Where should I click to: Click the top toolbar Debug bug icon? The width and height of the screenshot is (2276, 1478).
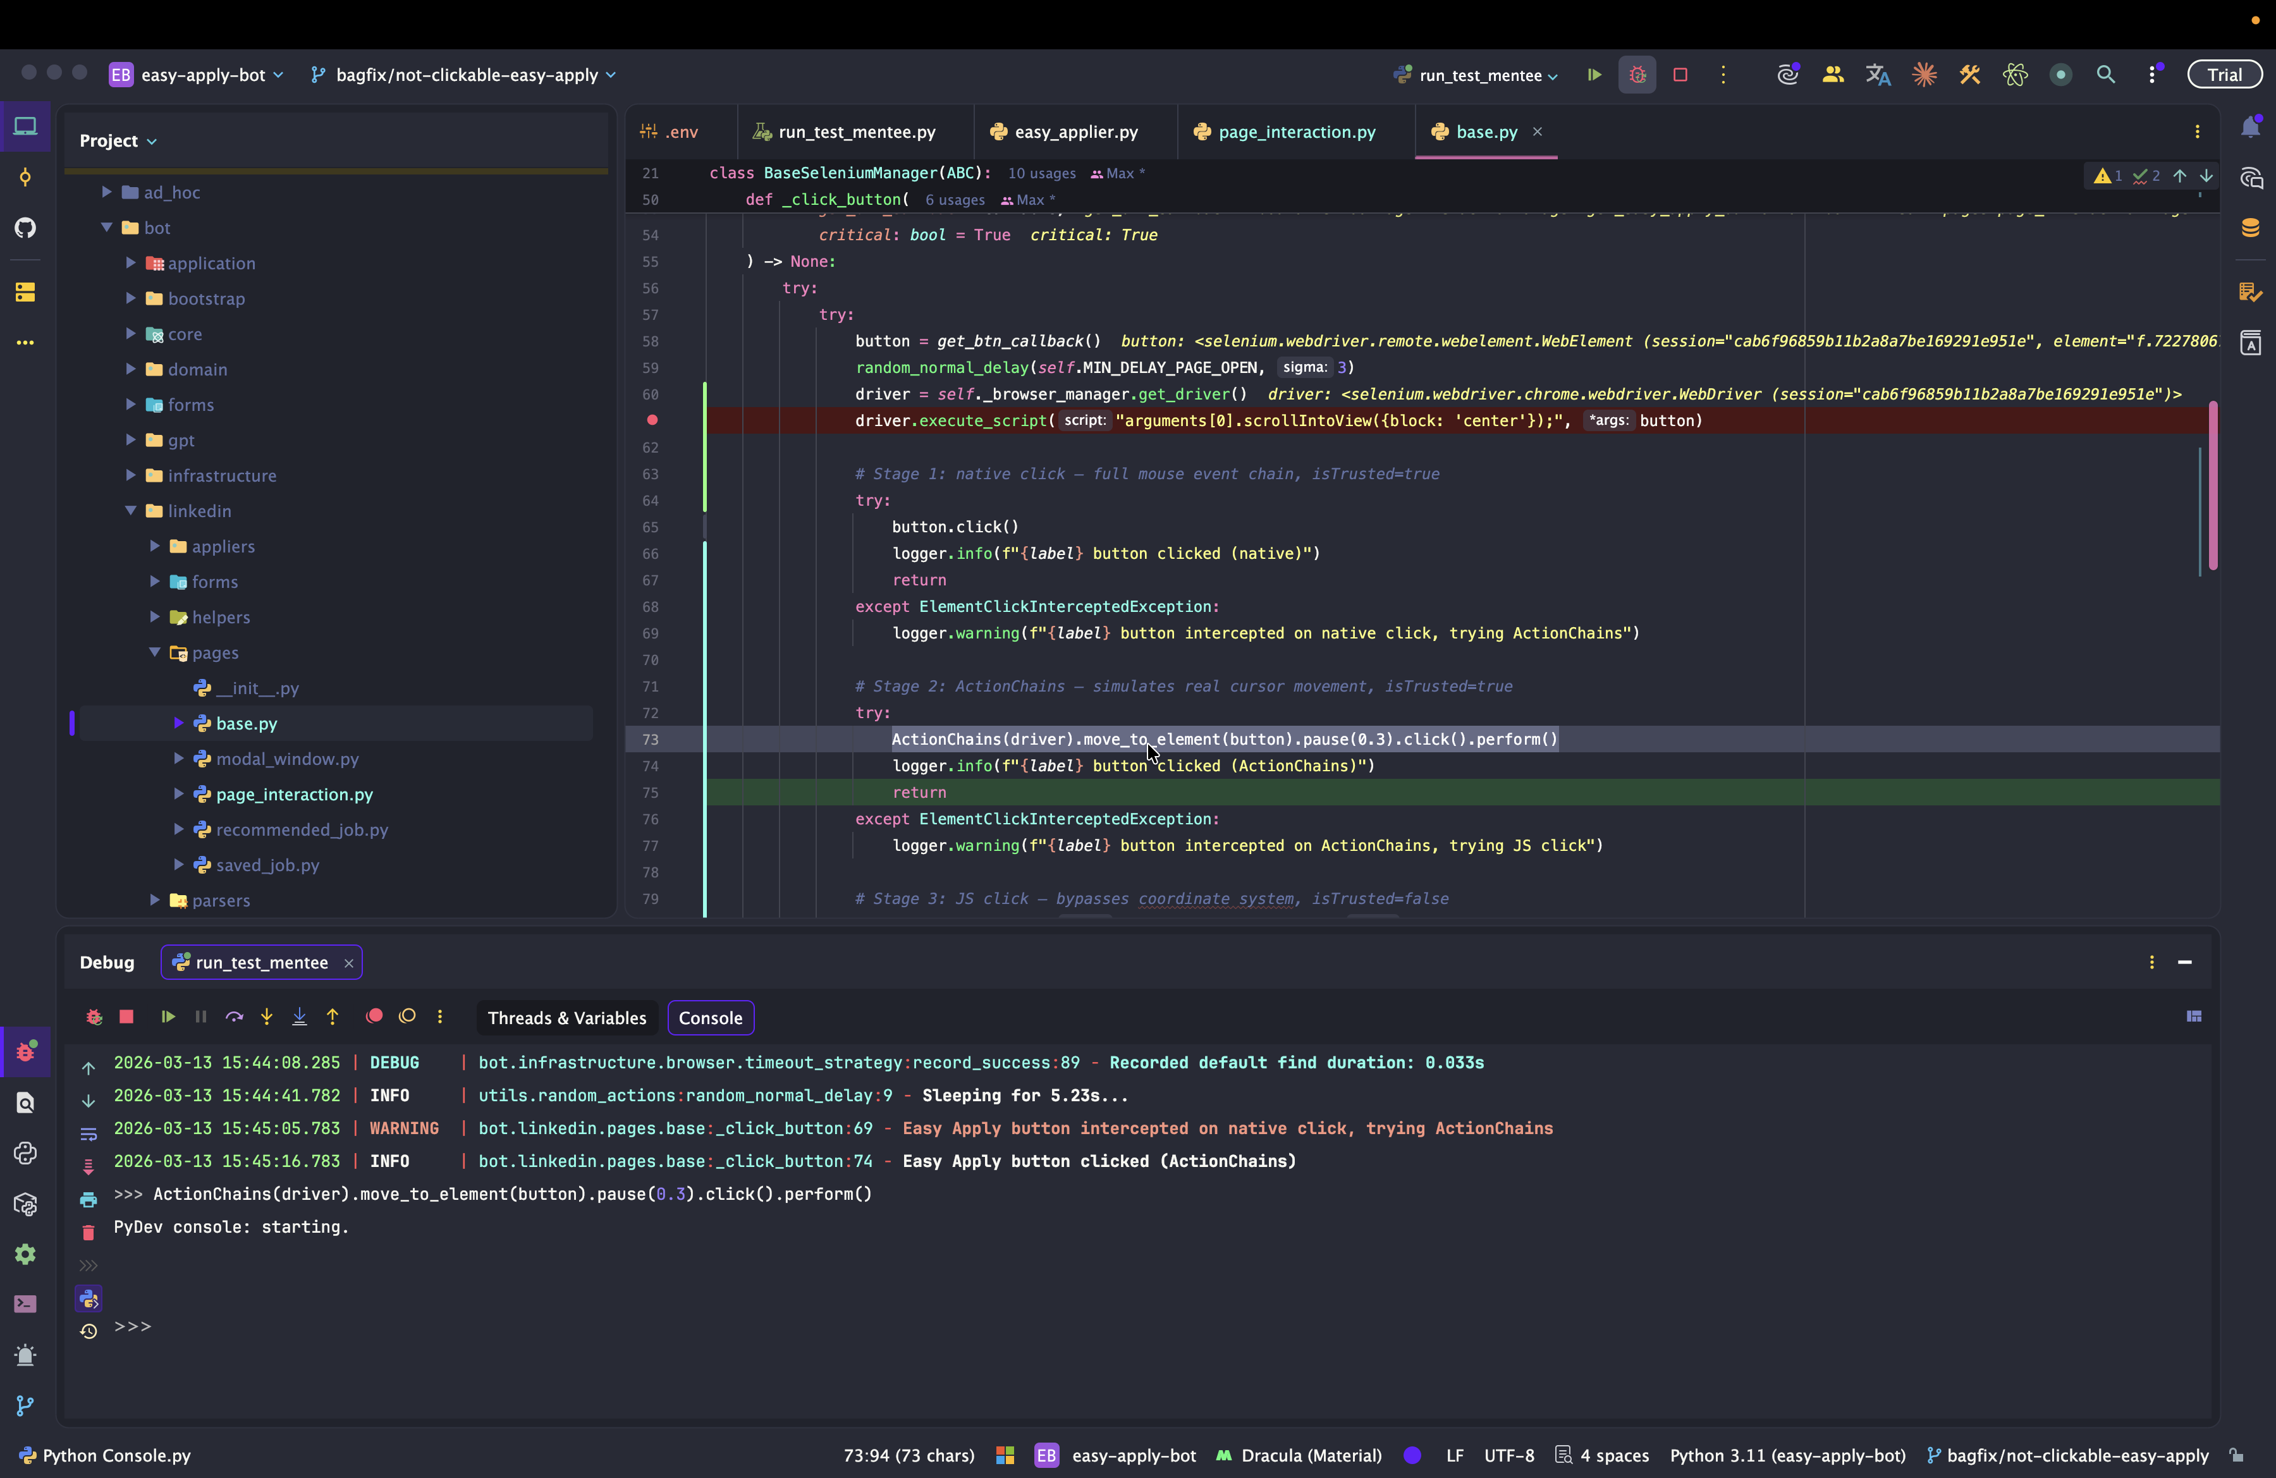tap(1637, 75)
